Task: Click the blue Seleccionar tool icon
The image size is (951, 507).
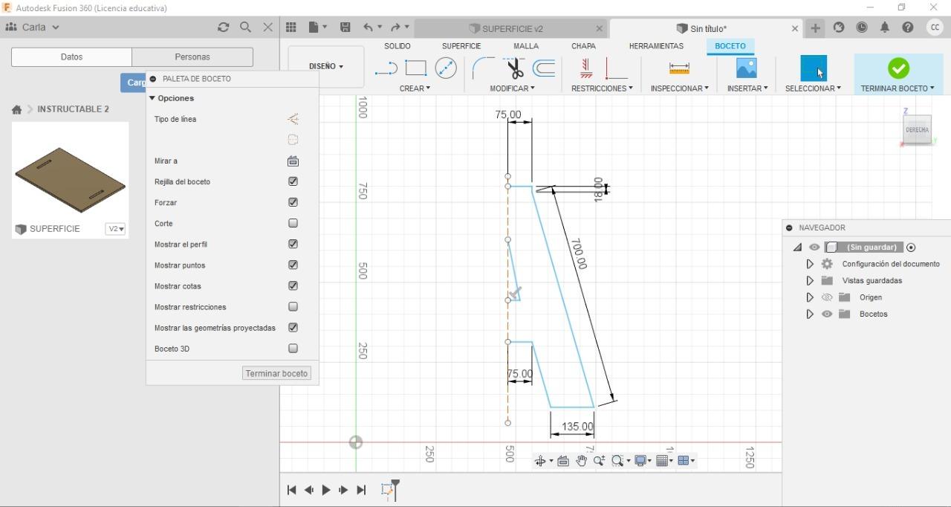Action: 814,68
